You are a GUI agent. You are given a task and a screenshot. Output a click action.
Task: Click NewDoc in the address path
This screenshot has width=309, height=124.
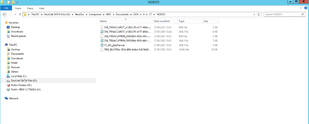pos(80,15)
